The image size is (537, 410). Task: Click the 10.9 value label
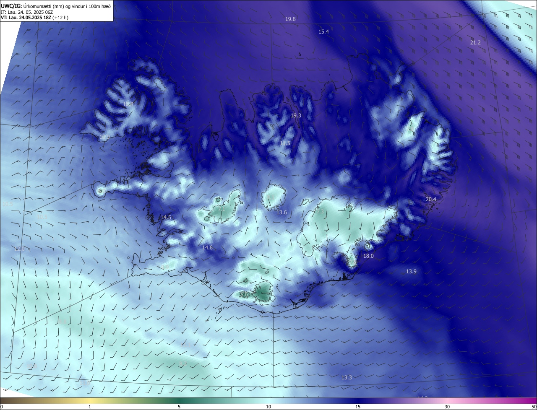pyautogui.click(x=104, y=137)
